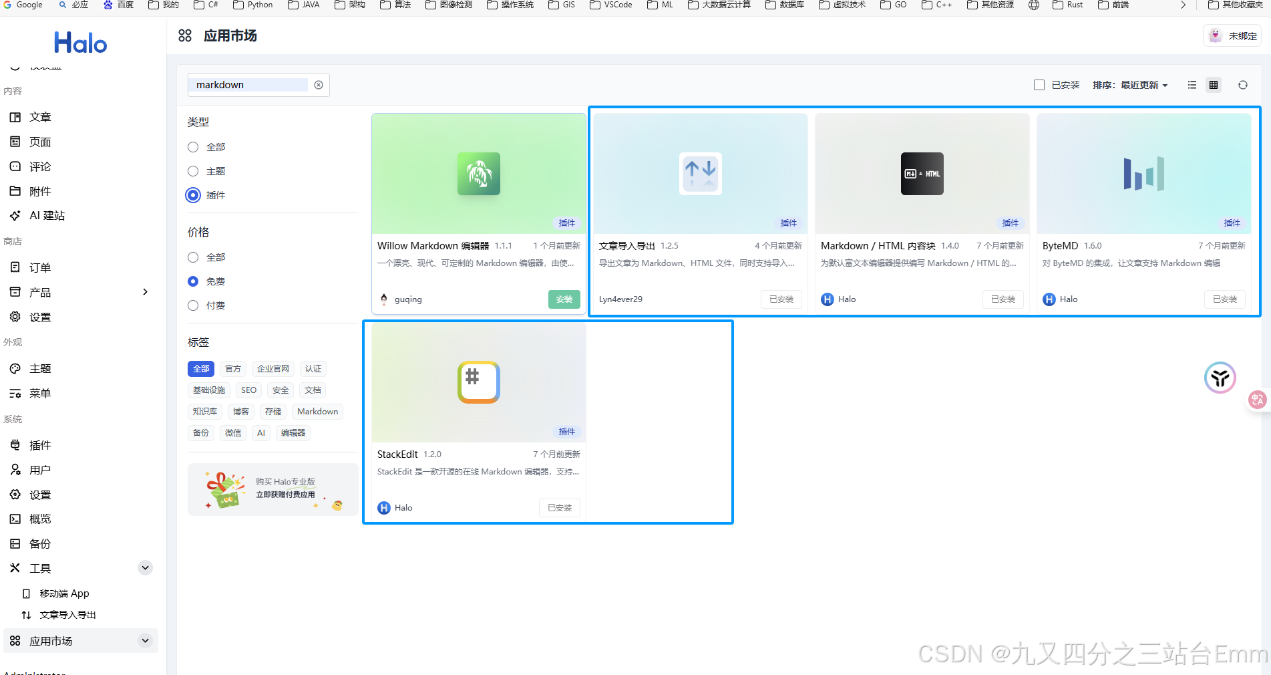Screen dimensions: 1271x675
Task: Collapse the 工具 submenu chevron
Action: [145, 568]
